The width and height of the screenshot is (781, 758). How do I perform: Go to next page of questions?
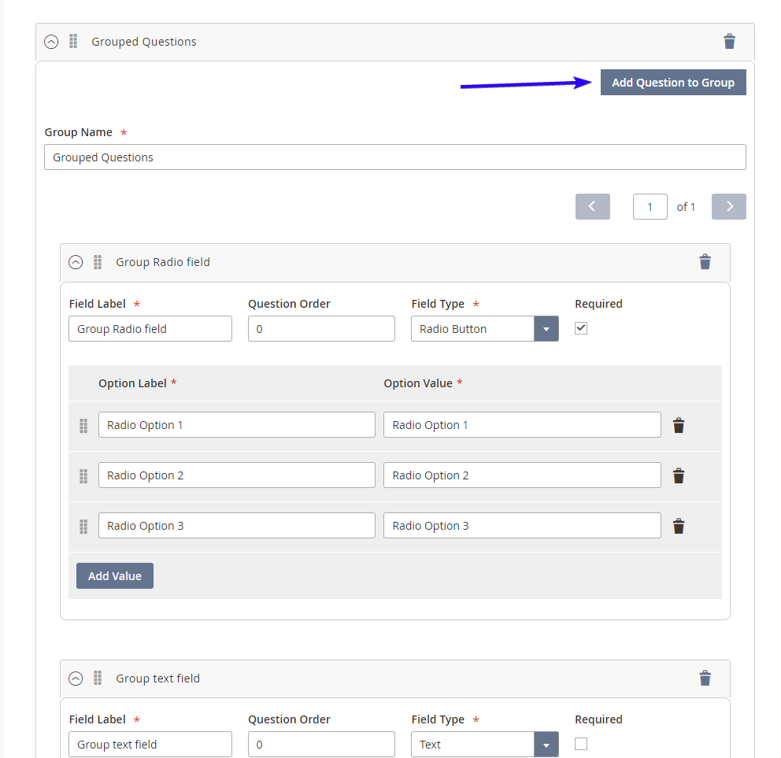click(728, 206)
